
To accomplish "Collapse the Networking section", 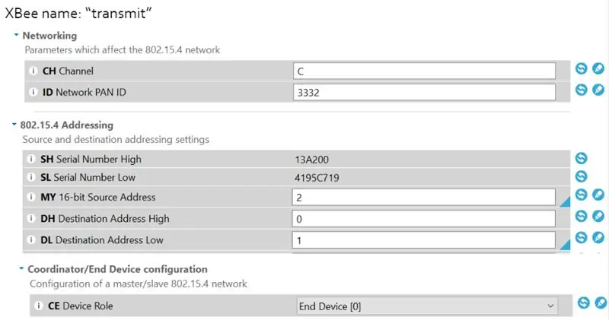I will (16, 35).
